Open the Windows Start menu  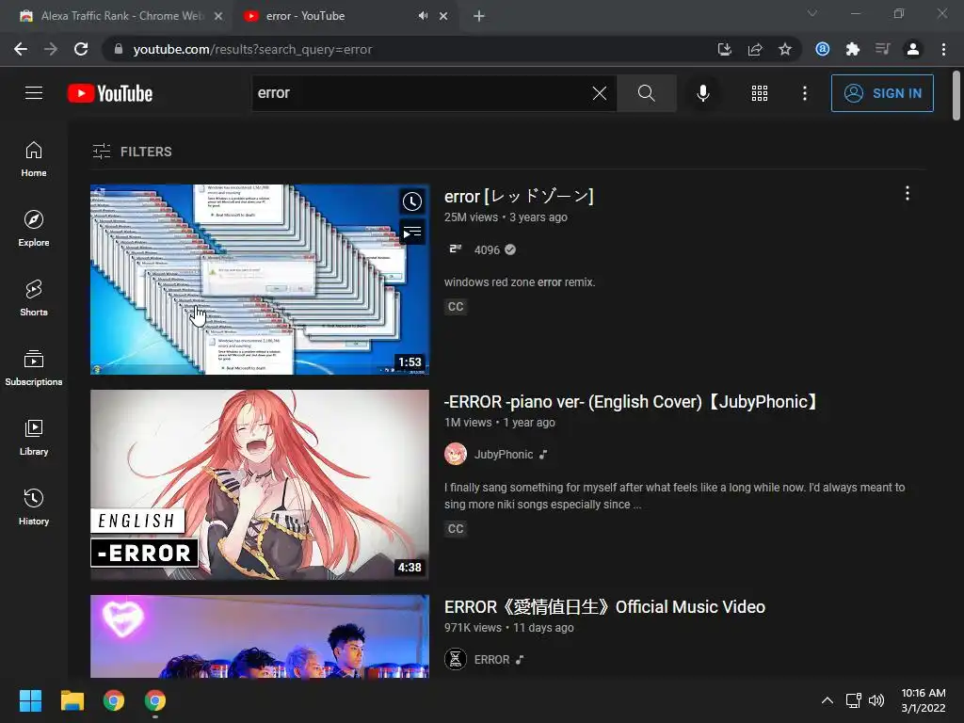click(x=30, y=700)
